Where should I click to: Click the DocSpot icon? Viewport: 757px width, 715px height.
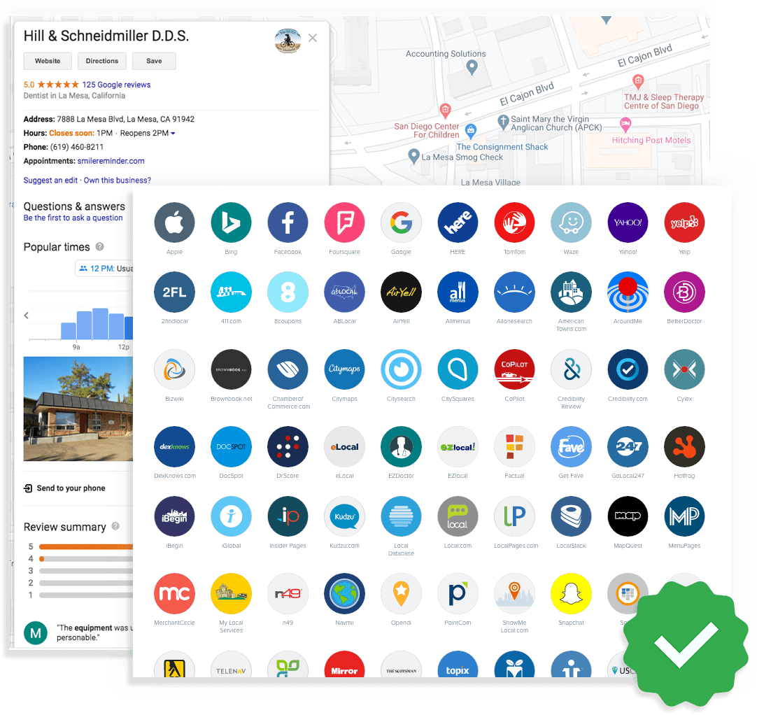pos(231,446)
